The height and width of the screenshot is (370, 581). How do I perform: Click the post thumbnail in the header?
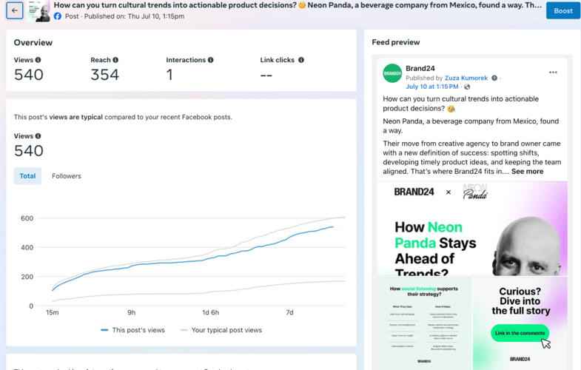pos(38,11)
